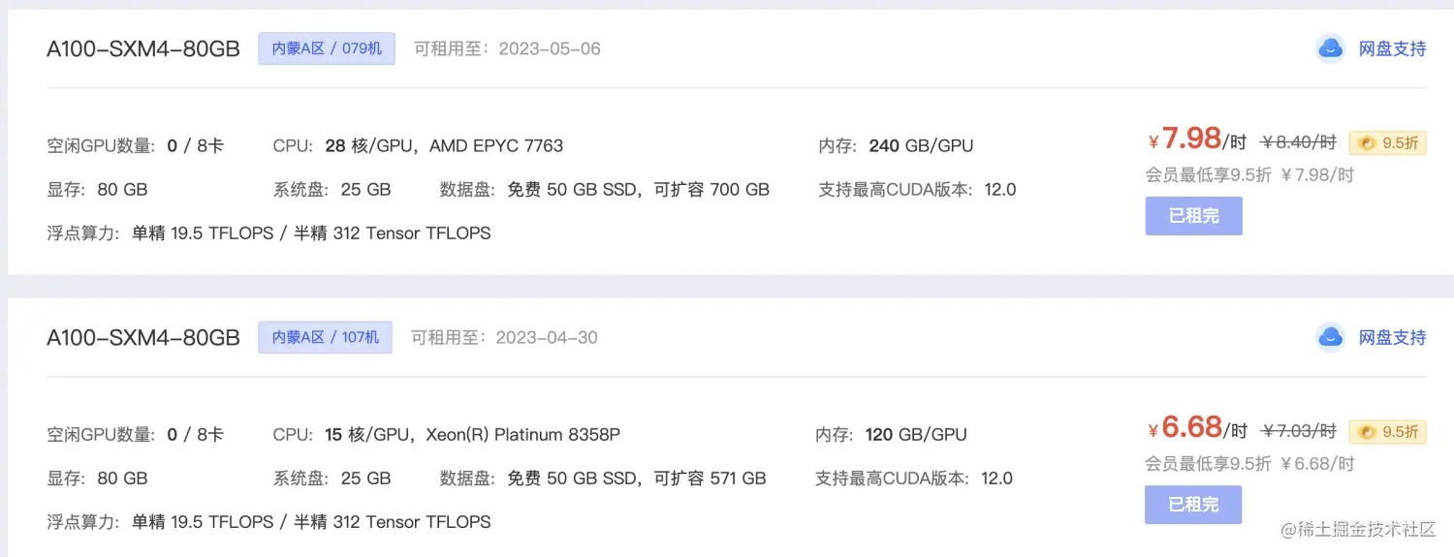Open 网盘支持 on the 107机 card
1454x557 pixels.
tap(1392, 337)
